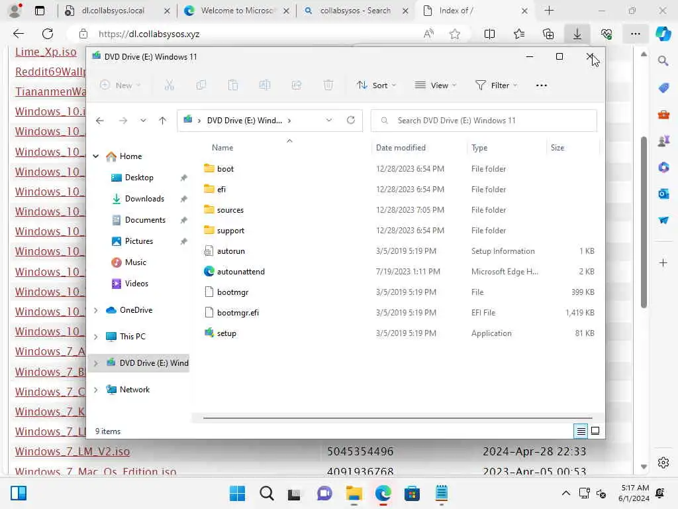
Task: Switch to Welcome to Microsoft tab
Action: [x=236, y=11]
